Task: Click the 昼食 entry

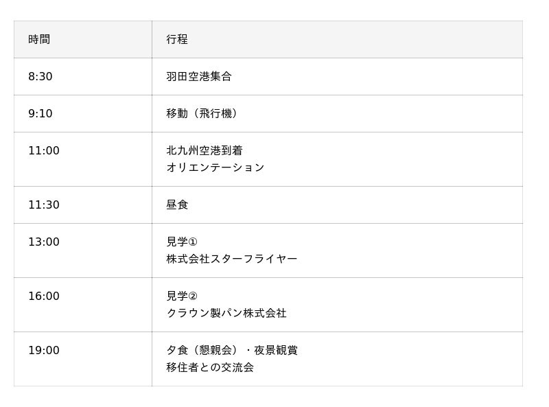Action: [x=177, y=205]
